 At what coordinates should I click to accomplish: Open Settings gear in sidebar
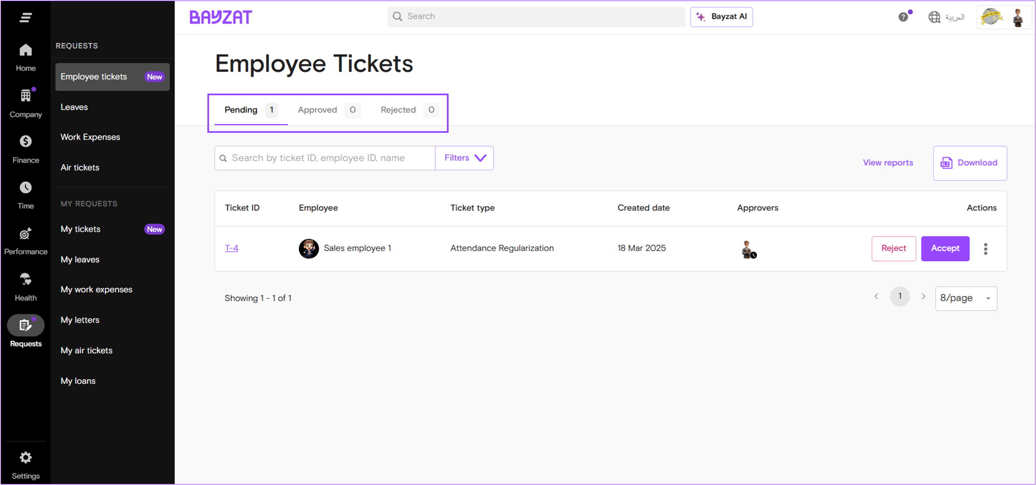pyautogui.click(x=25, y=465)
